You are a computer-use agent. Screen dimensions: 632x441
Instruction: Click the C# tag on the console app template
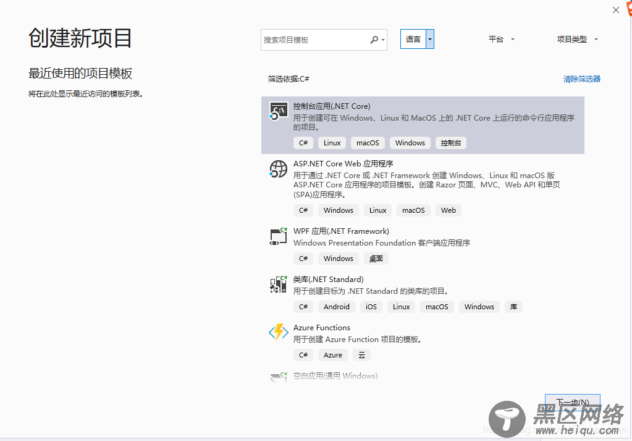(303, 143)
